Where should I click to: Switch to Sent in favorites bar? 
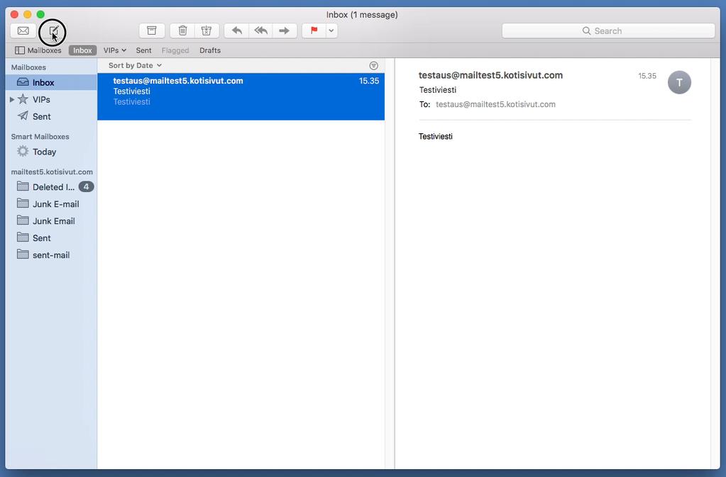point(143,50)
